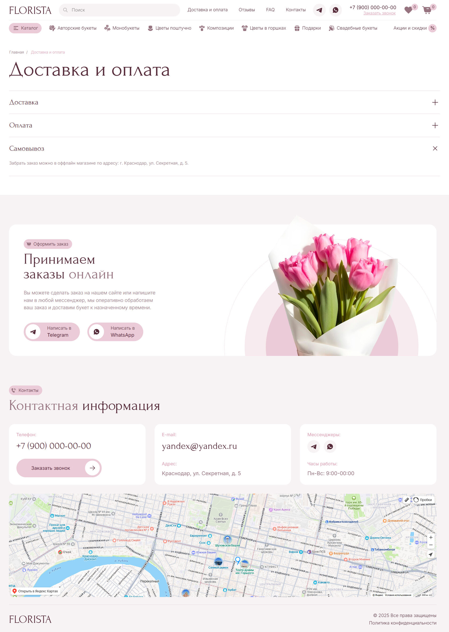Open favorites heart icon

408,10
